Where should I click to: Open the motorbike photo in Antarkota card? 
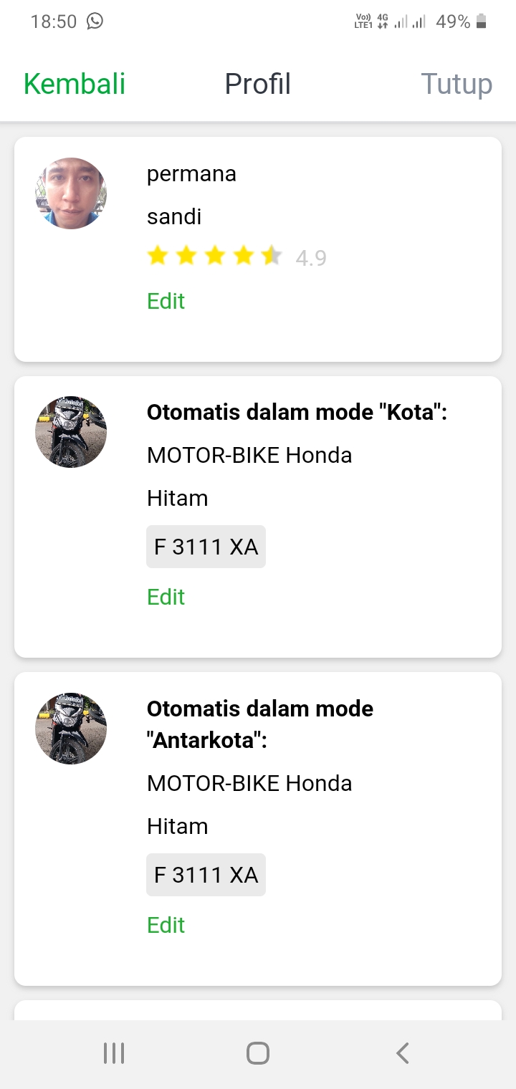pyautogui.click(x=71, y=728)
